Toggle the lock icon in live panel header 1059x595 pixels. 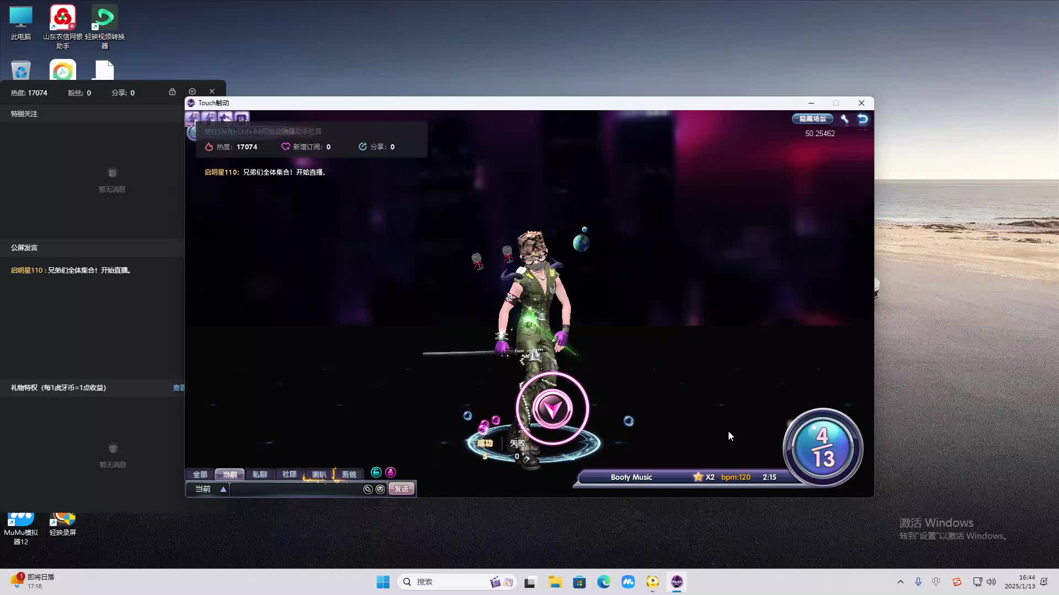172,91
